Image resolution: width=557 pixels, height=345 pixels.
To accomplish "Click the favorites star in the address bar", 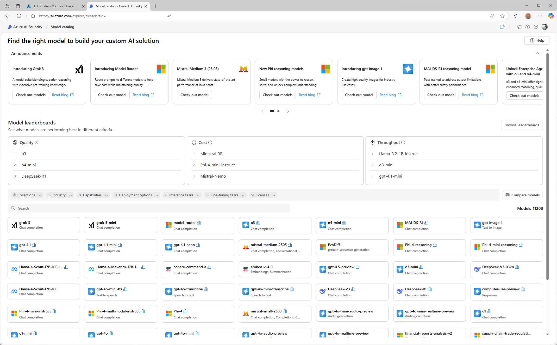I will click(502, 16).
